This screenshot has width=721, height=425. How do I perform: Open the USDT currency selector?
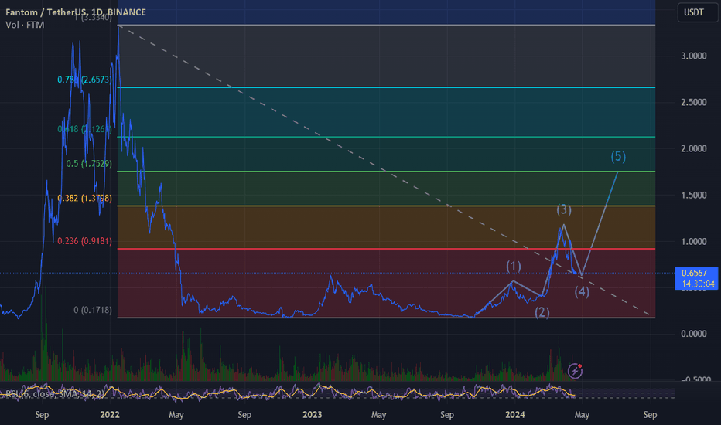coord(696,12)
